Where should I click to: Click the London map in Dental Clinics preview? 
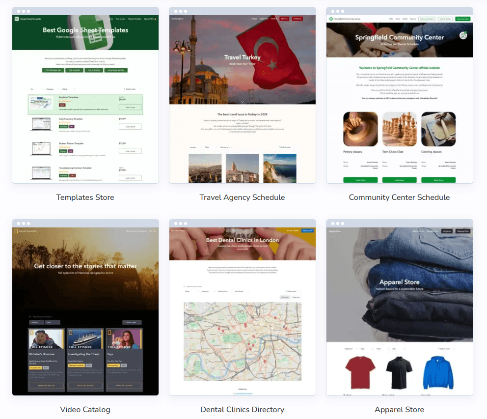tap(242, 341)
